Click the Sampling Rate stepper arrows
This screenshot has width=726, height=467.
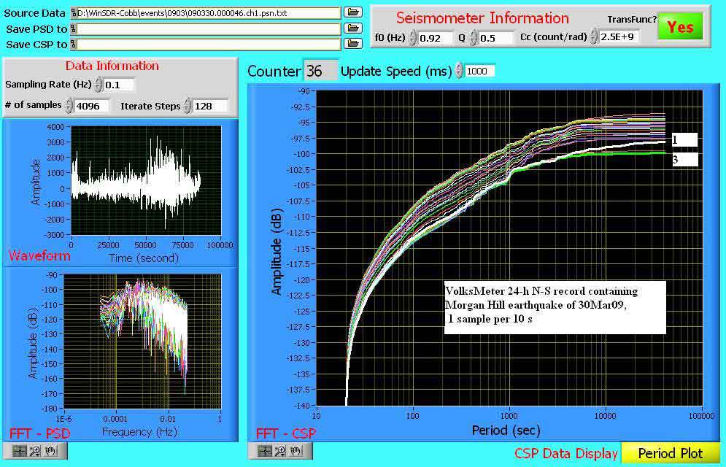point(99,85)
